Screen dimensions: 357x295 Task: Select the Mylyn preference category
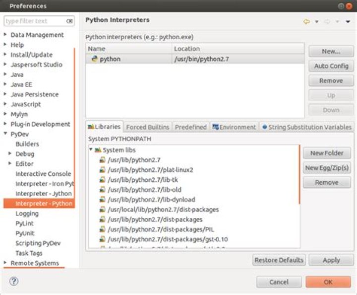19,114
